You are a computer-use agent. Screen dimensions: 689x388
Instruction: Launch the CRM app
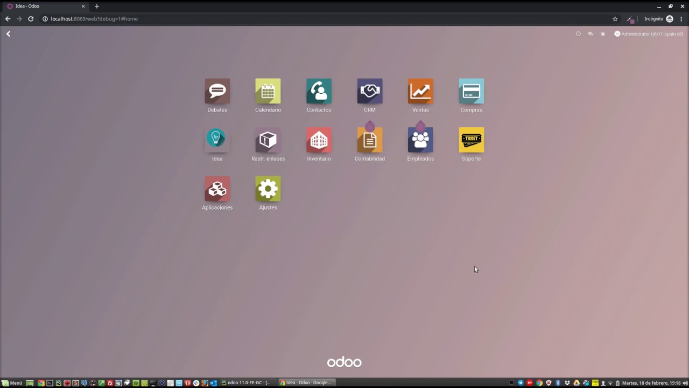click(370, 96)
